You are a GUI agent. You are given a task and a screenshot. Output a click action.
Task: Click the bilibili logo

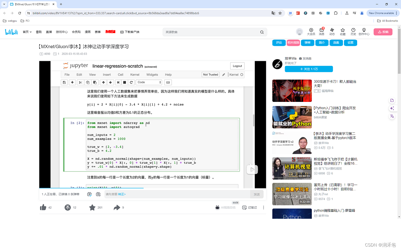11,32
